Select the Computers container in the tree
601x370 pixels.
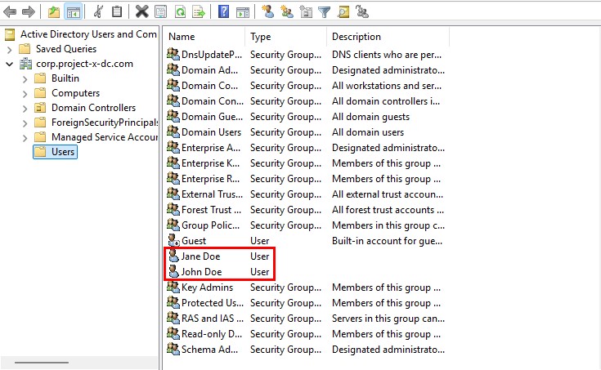75,93
